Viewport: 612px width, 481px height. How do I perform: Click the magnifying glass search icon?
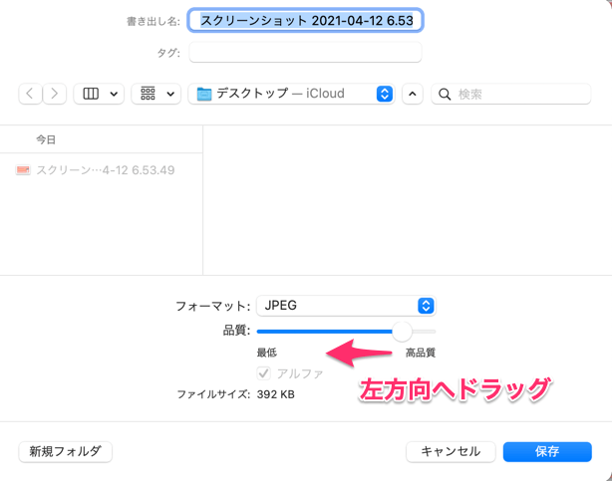click(x=445, y=94)
